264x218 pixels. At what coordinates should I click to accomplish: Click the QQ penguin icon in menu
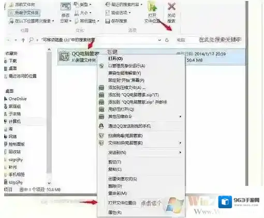point(101,126)
